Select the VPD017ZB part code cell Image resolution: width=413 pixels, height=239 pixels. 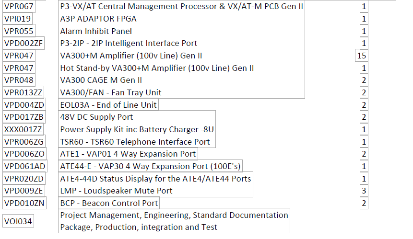click(24, 117)
